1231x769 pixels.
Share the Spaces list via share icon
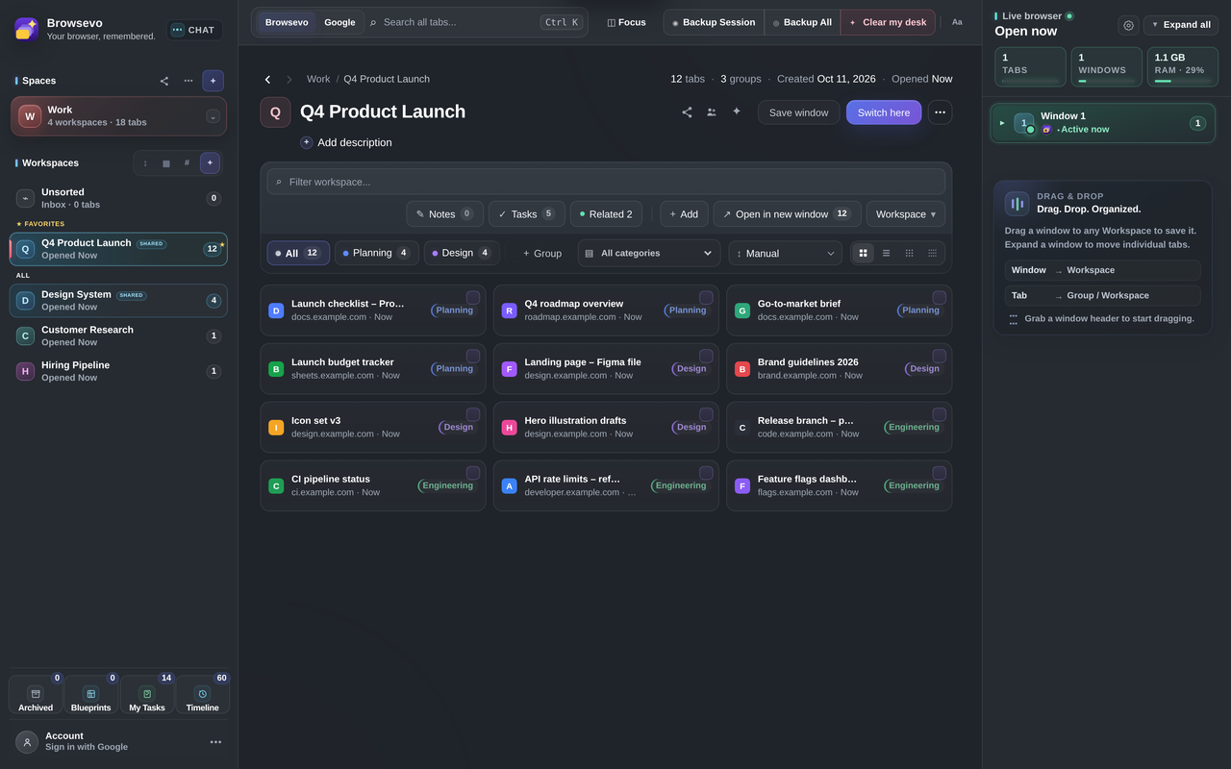tap(164, 81)
